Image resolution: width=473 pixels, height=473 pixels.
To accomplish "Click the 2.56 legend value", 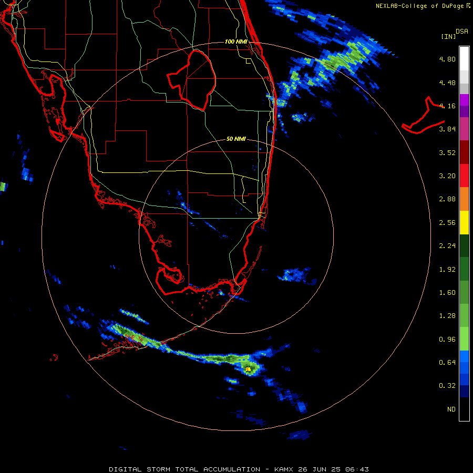I will click(x=447, y=223).
